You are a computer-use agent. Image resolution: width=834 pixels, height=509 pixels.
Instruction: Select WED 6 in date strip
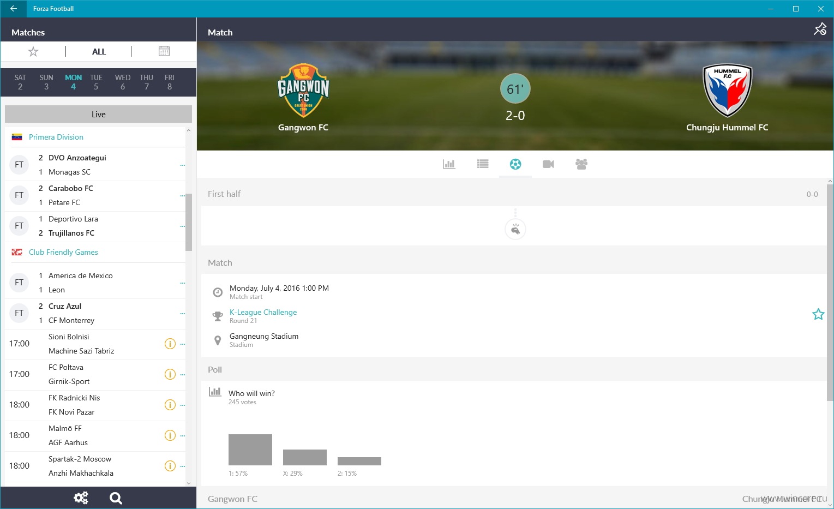click(x=123, y=82)
